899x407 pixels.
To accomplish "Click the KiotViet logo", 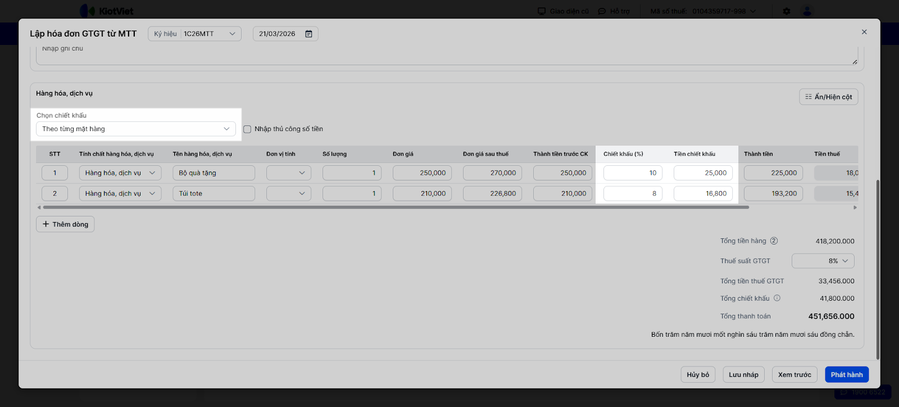I will click(107, 11).
